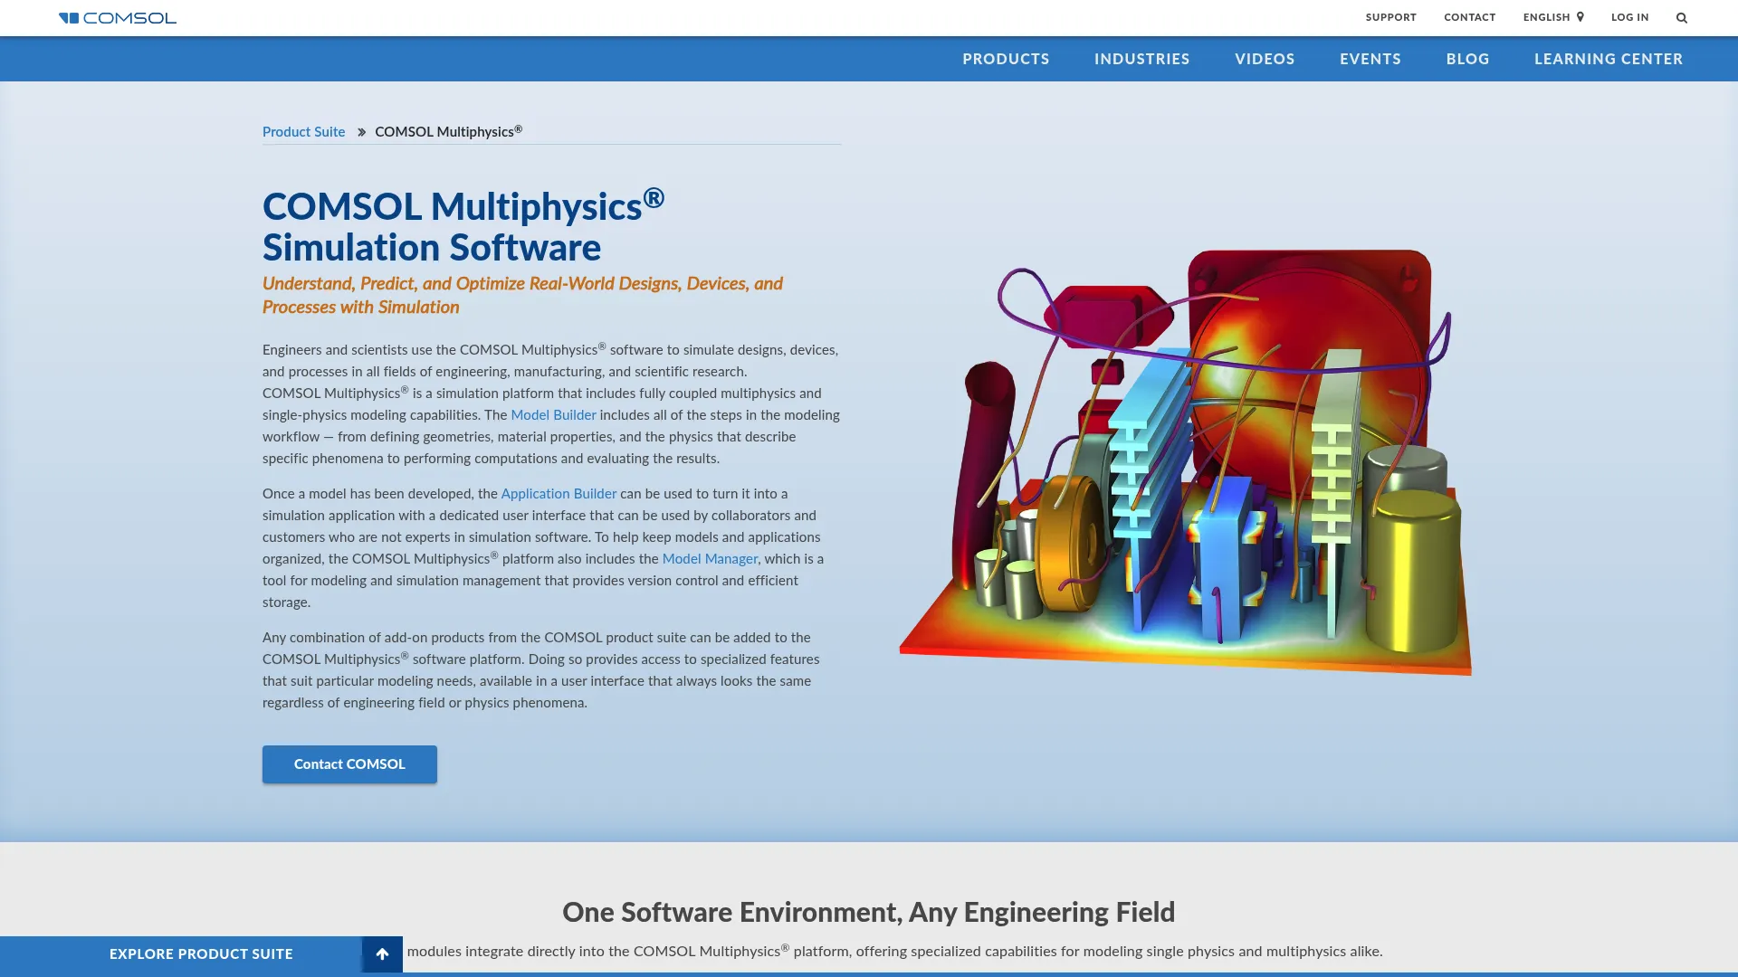
Task: Click the scroll-to-top arrow button
Action: click(382, 954)
